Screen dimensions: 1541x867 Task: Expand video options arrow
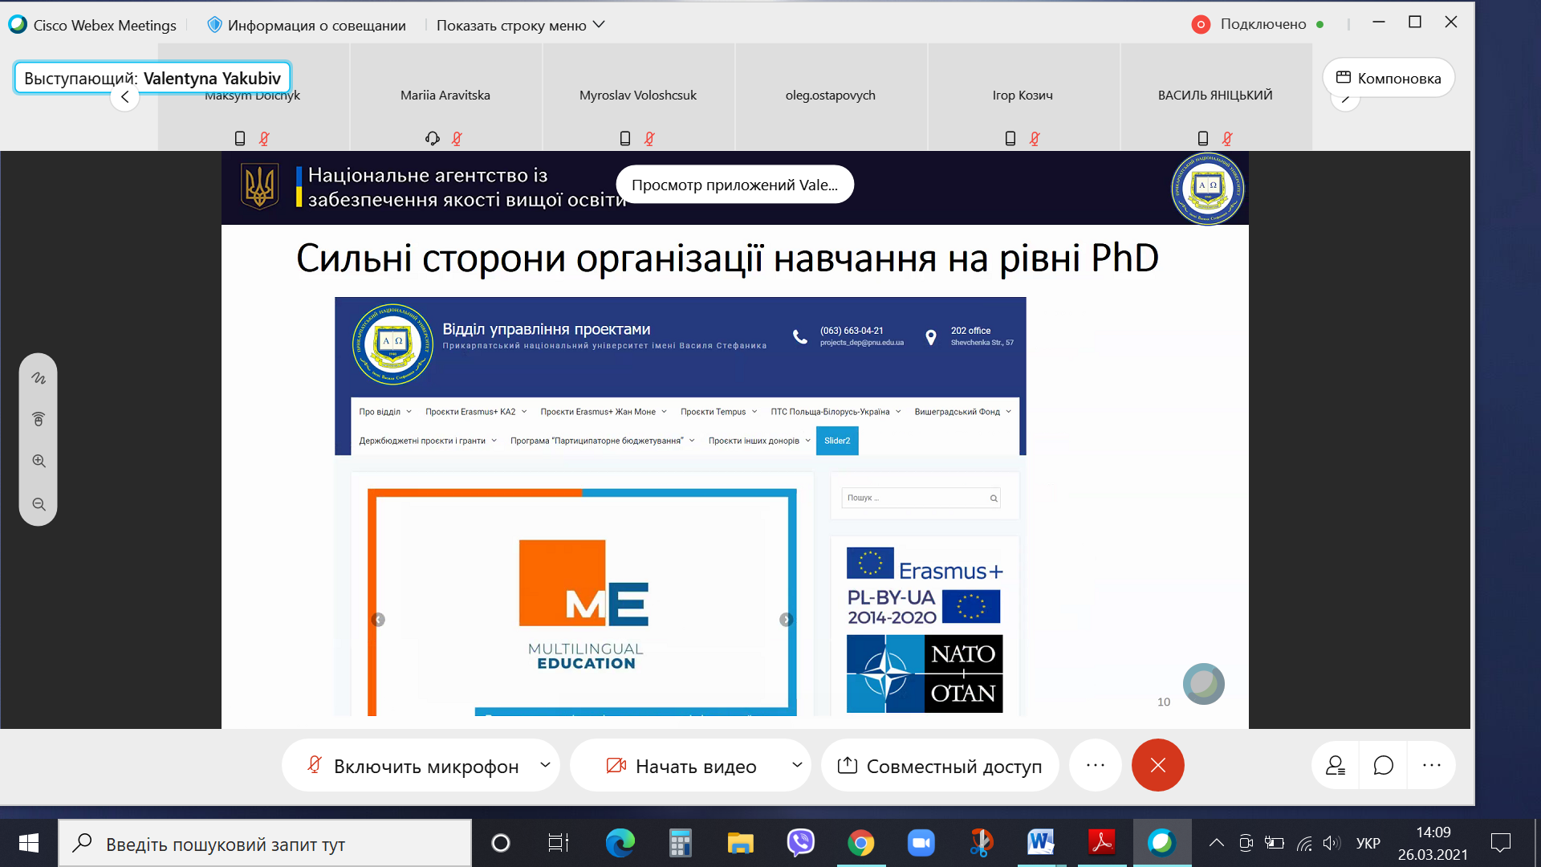pyautogui.click(x=796, y=765)
